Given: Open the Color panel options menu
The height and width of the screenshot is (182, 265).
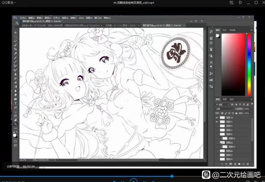Looking at the screenshot, I should click(x=251, y=30).
